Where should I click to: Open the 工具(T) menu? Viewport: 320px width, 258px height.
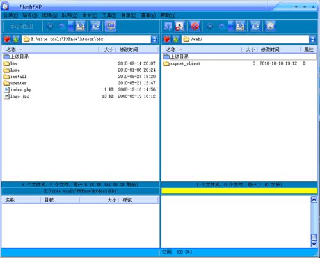pos(109,15)
